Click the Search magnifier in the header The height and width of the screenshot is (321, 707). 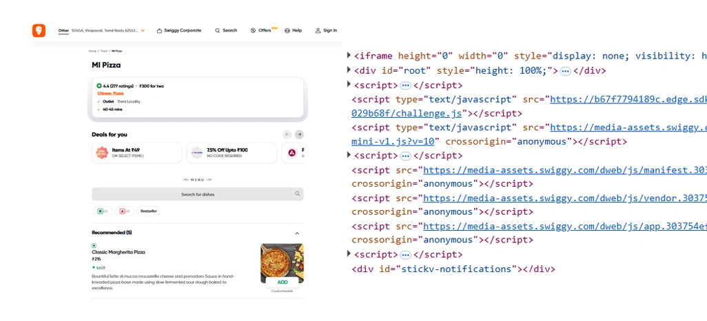tap(218, 30)
